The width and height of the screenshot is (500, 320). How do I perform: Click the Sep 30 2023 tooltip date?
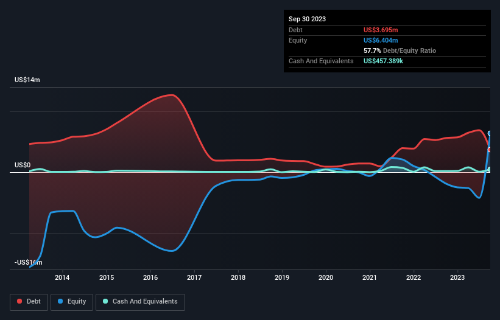click(x=307, y=19)
